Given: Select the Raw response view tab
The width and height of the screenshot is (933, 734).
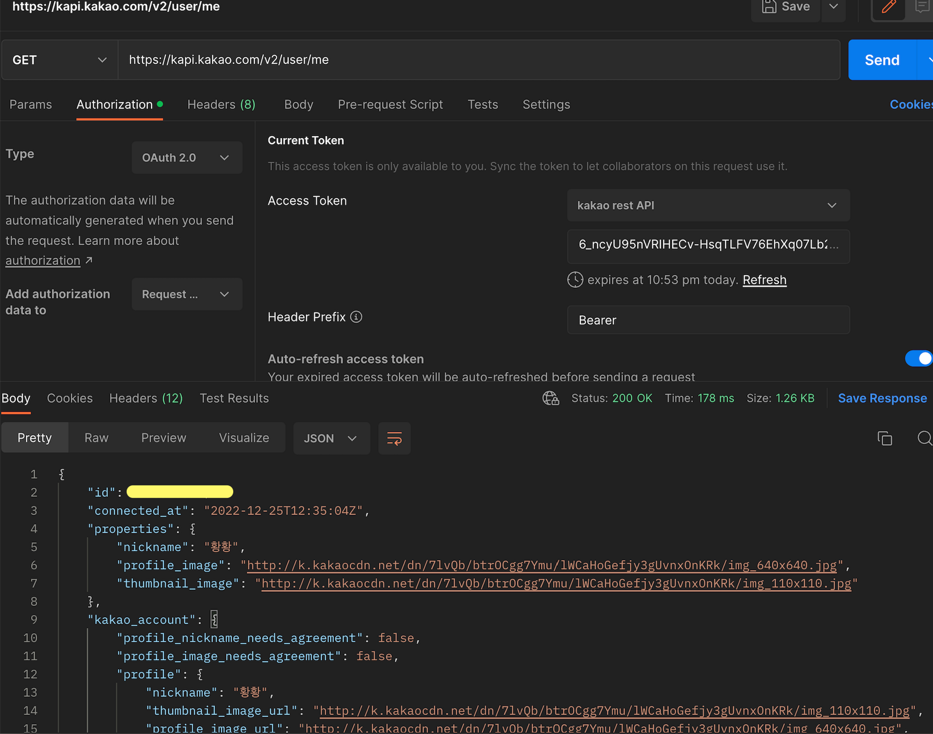Looking at the screenshot, I should pos(97,438).
